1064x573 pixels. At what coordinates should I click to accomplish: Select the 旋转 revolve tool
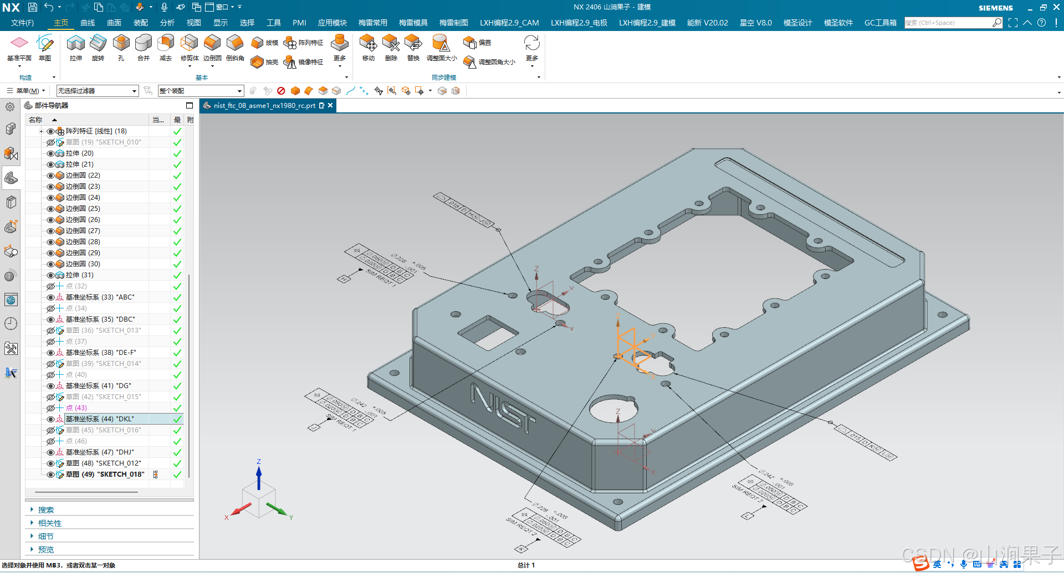coord(98,48)
